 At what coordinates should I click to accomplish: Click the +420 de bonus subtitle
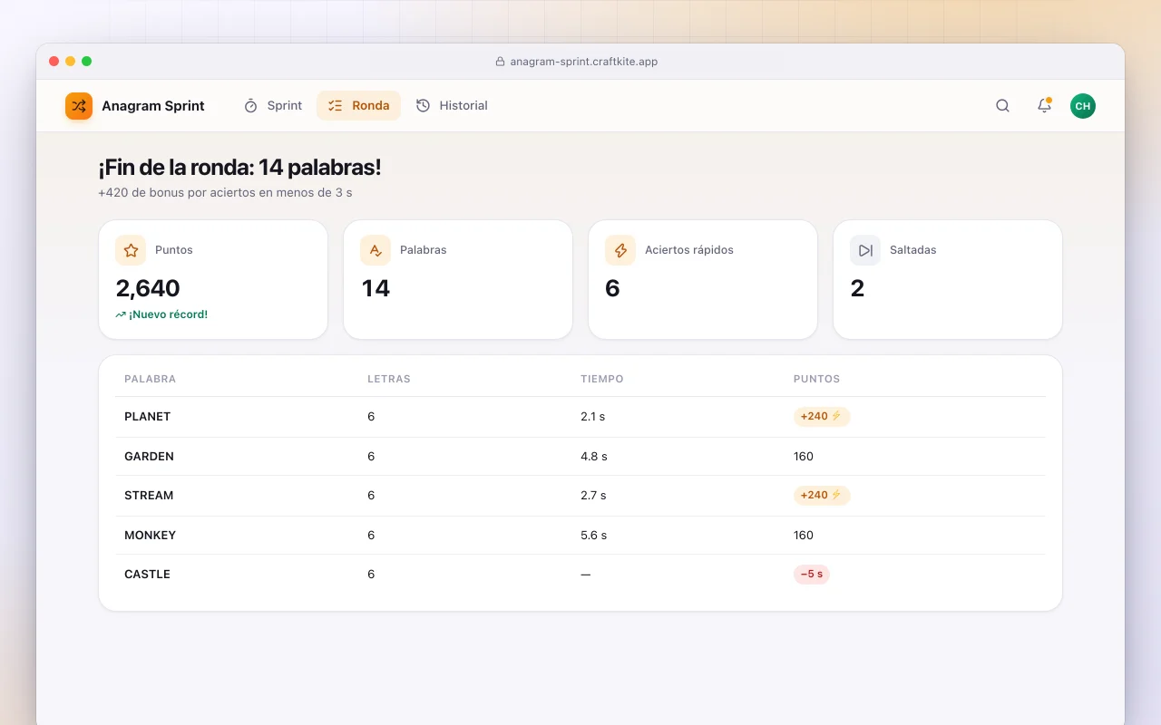click(225, 193)
